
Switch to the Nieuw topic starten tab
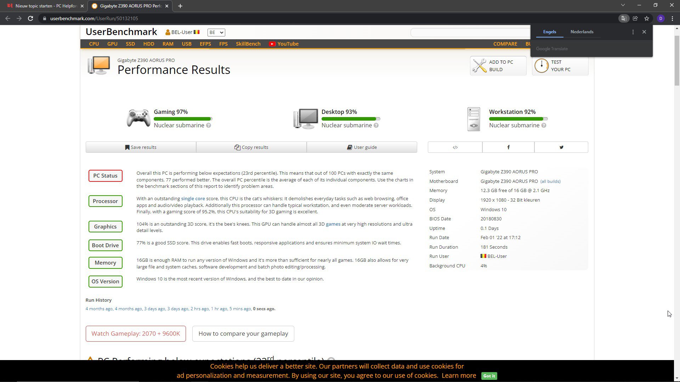click(46, 6)
